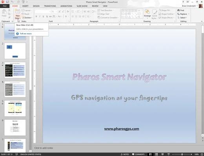
Task: Click Increase List Level indent icon
Action: 89,12
